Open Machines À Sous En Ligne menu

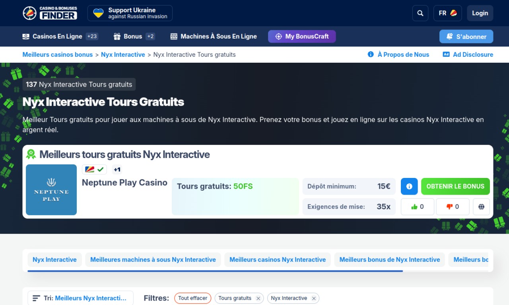click(219, 36)
